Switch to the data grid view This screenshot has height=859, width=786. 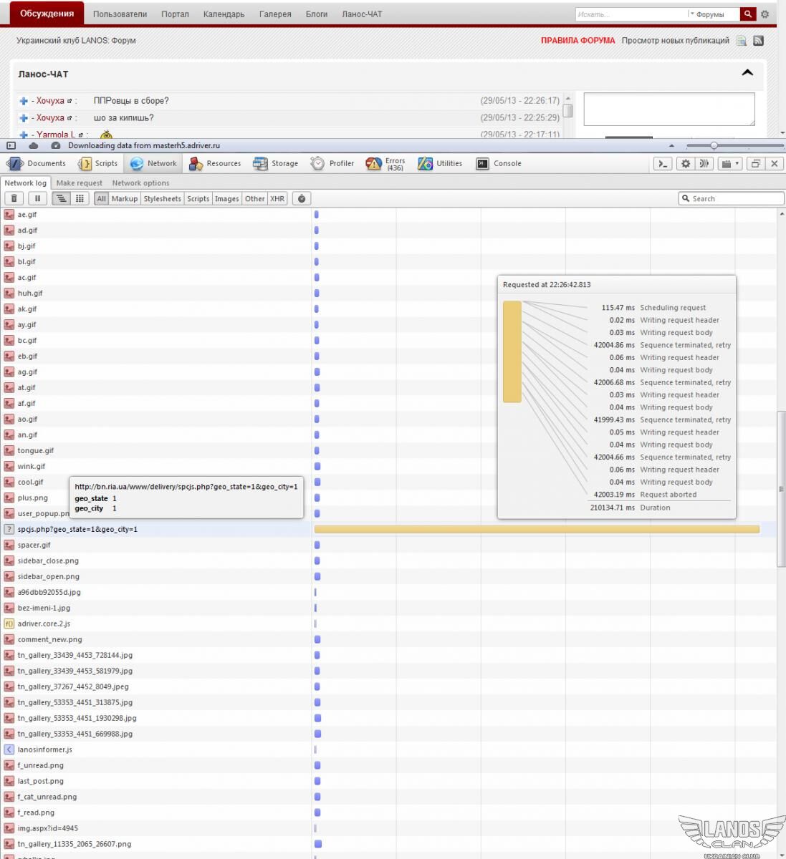coord(80,198)
